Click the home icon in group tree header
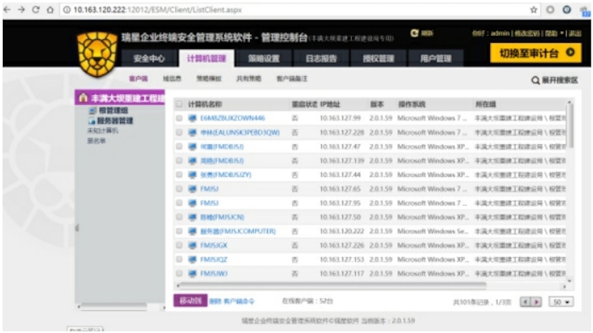 (x=83, y=98)
